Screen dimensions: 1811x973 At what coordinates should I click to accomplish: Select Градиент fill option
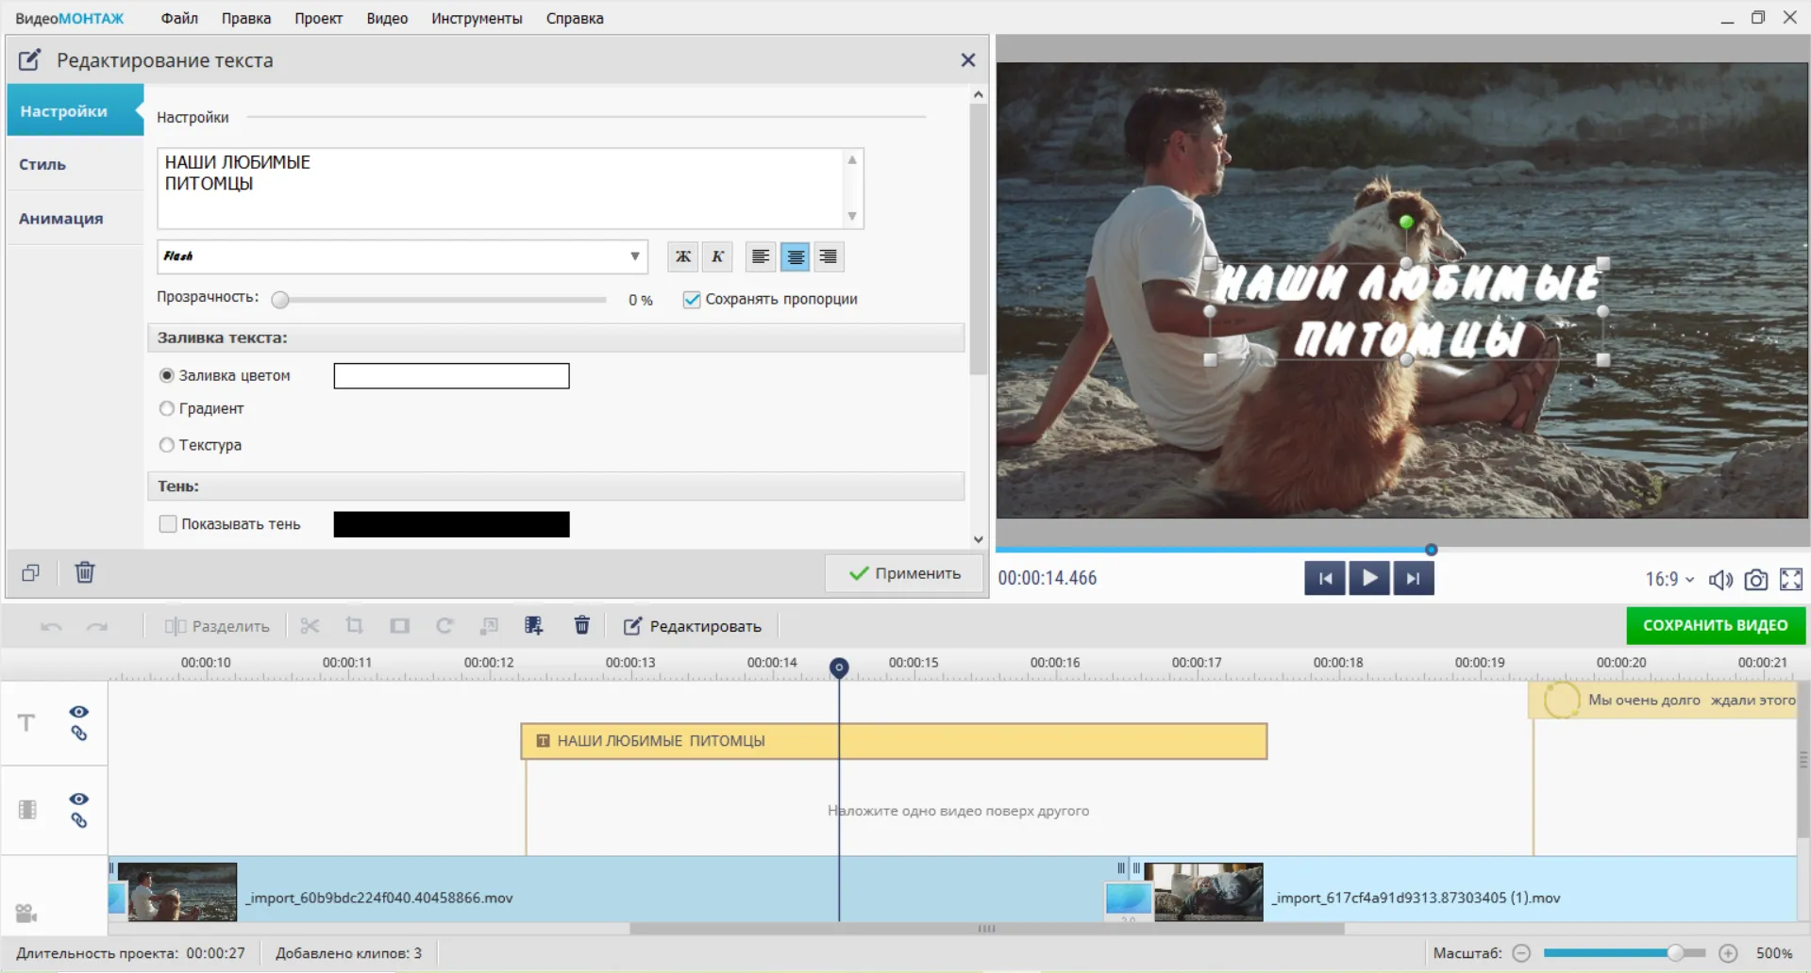pos(167,408)
